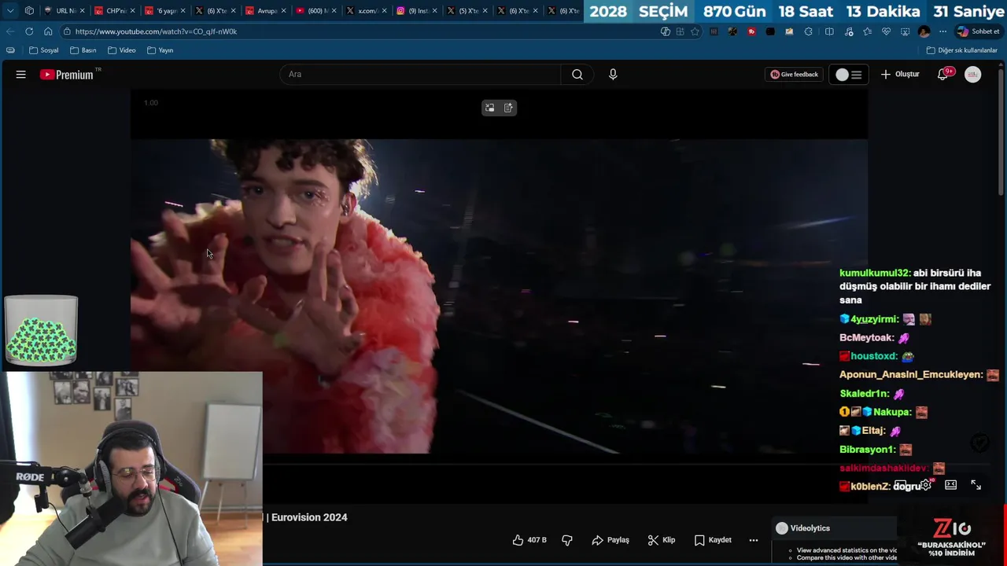Click the address bar URL
The image size is (1007, 566).
(156, 31)
